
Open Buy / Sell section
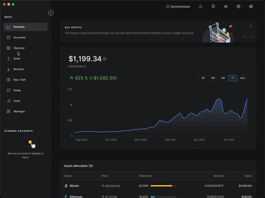click(26, 80)
